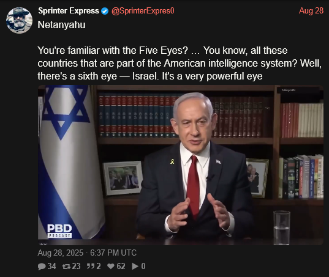Click the blue verified badge icon
This screenshot has width=329, height=277.
105,11
